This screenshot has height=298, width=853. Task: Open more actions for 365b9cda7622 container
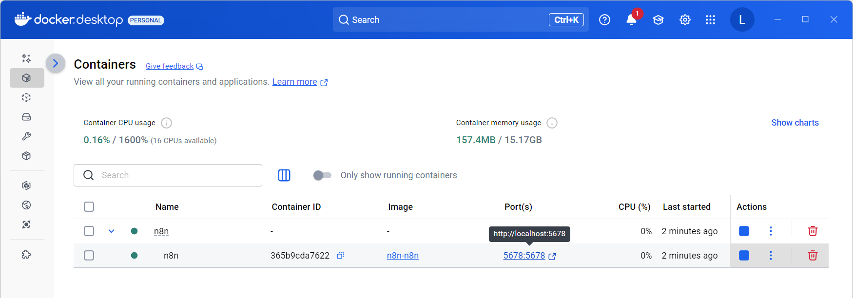[x=771, y=255]
